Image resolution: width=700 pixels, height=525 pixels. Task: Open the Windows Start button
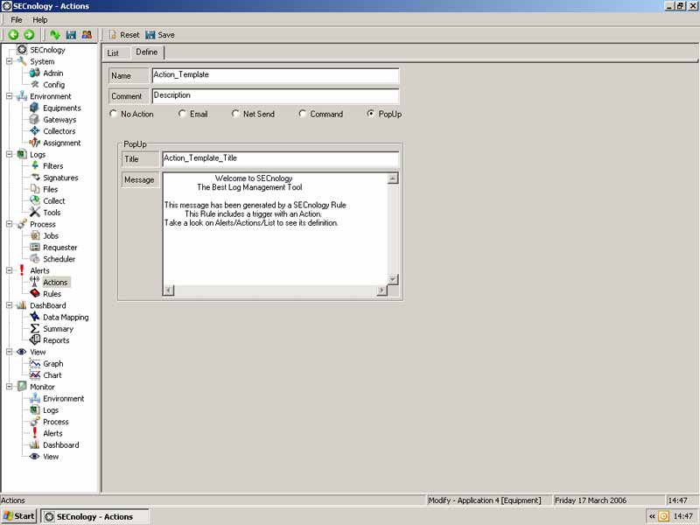click(18, 516)
